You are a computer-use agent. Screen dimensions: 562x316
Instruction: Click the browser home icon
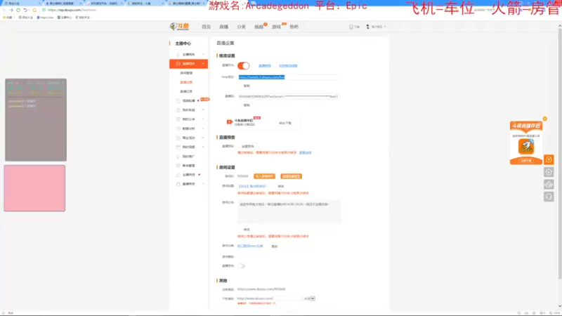pos(34,10)
